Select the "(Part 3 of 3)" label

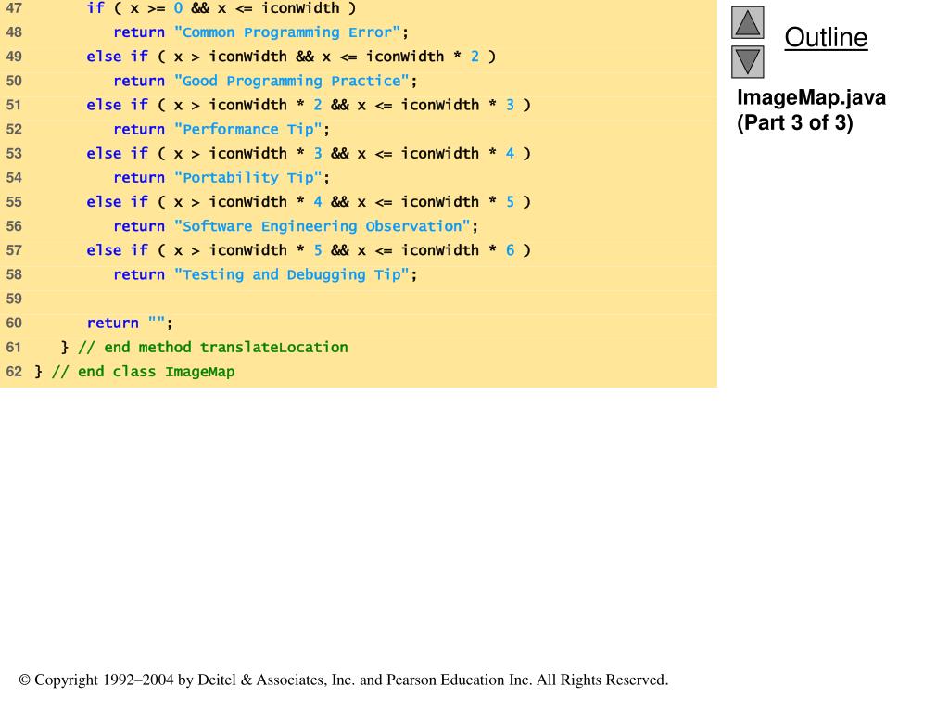(x=794, y=123)
